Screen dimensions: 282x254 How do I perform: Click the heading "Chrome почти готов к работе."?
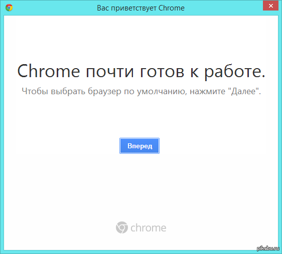pyautogui.click(x=141, y=72)
